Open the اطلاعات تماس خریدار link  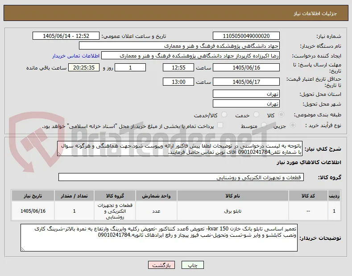coord(76,56)
